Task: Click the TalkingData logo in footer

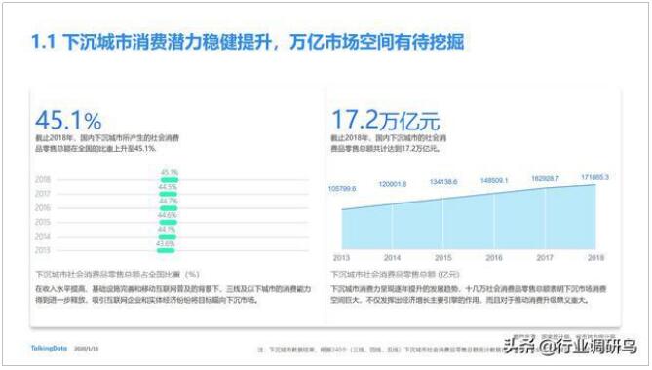Action: 49,349
